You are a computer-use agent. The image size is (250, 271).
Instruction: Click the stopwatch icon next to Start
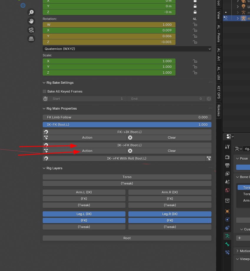(46, 99)
